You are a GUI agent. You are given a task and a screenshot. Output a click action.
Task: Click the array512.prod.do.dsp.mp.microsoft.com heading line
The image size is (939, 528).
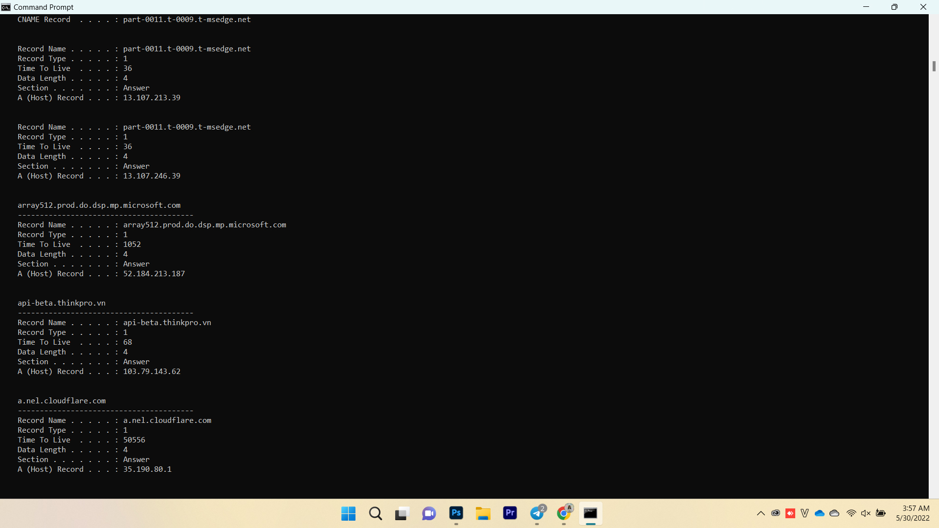click(99, 205)
